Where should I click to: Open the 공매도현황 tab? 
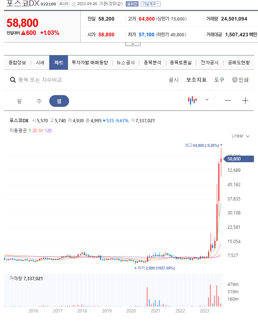pyautogui.click(x=239, y=63)
